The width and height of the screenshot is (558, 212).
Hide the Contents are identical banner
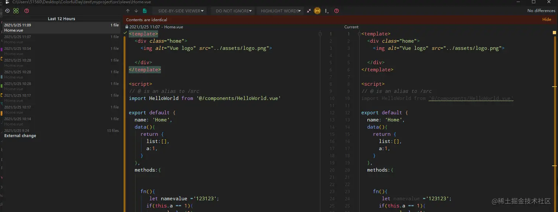[x=547, y=20]
